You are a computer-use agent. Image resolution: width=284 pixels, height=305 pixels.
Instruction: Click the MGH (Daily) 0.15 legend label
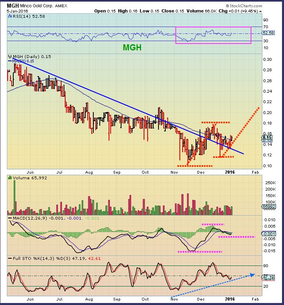pyautogui.click(x=32, y=56)
